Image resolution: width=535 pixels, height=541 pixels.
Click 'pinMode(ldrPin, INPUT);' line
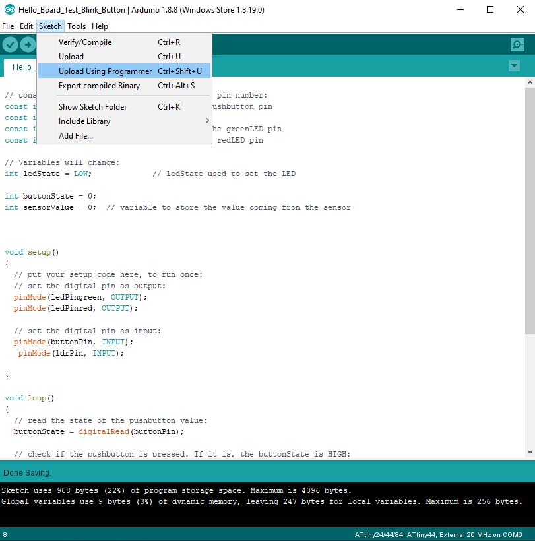pyautogui.click(x=71, y=353)
